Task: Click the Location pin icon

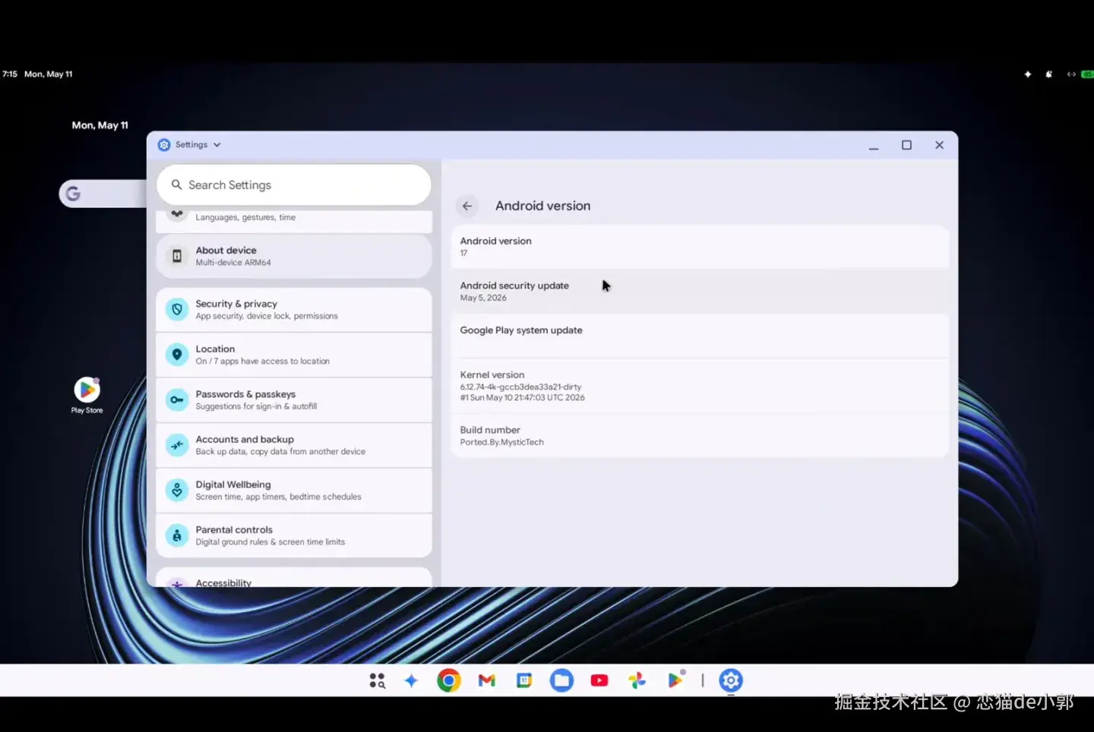Action: pyautogui.click(x=177, y=355)
